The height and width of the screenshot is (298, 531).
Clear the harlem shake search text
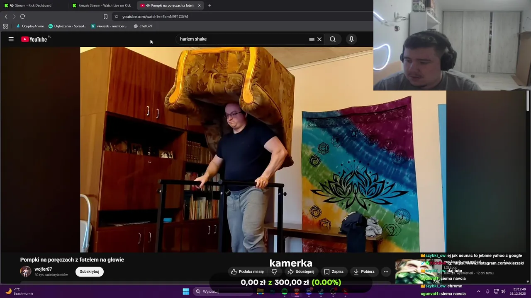click(319, 39)
